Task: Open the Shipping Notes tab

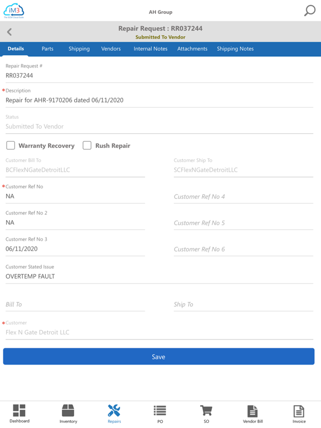Action: [235, 49]
